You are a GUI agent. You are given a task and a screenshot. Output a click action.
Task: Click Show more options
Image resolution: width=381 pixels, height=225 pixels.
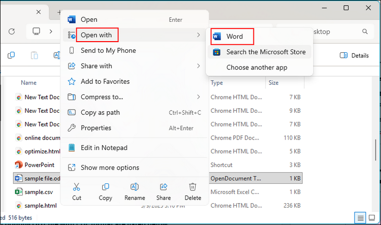tap(135, 168)
